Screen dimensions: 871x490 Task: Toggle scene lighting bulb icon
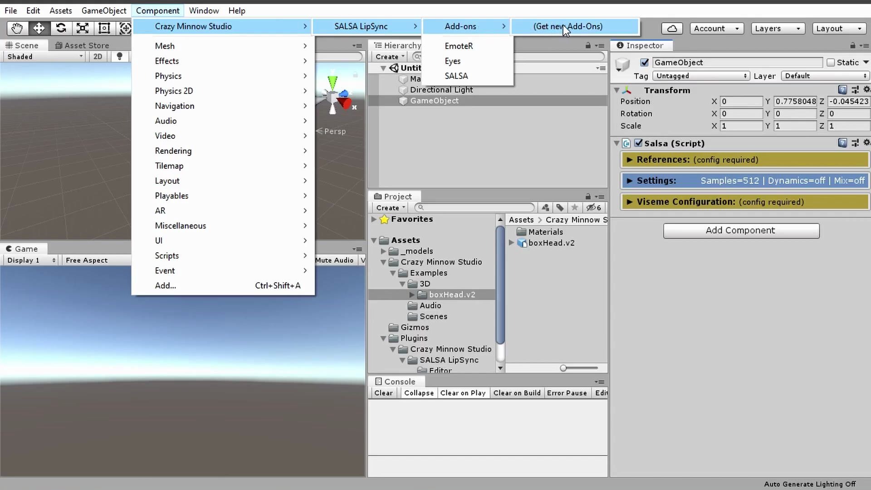point(119,56)
